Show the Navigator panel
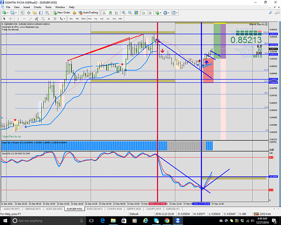The height and width of the screenshot is (225, 281). tap(35, 13)
